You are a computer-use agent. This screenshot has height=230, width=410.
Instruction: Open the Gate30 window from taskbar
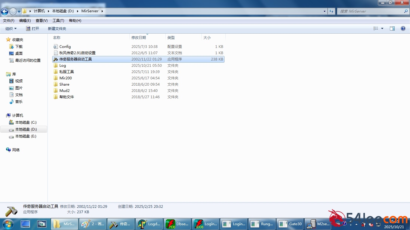coord(290,224)
